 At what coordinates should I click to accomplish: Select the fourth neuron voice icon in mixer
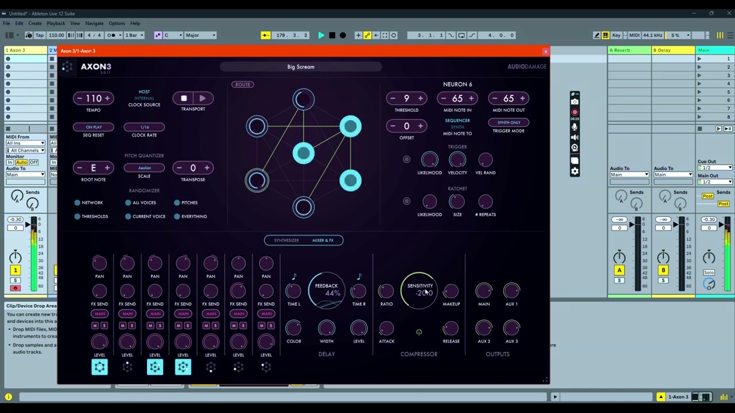(x=183, y=367)
